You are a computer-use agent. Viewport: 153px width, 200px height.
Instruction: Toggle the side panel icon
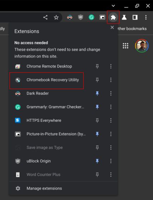point(135,17)
